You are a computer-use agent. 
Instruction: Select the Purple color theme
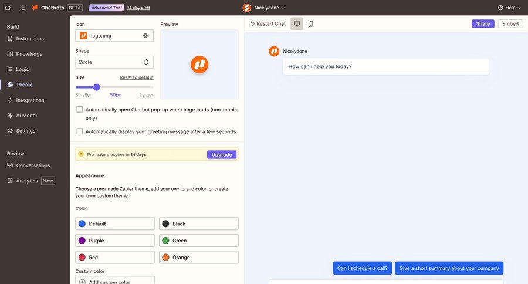(115, 241)
